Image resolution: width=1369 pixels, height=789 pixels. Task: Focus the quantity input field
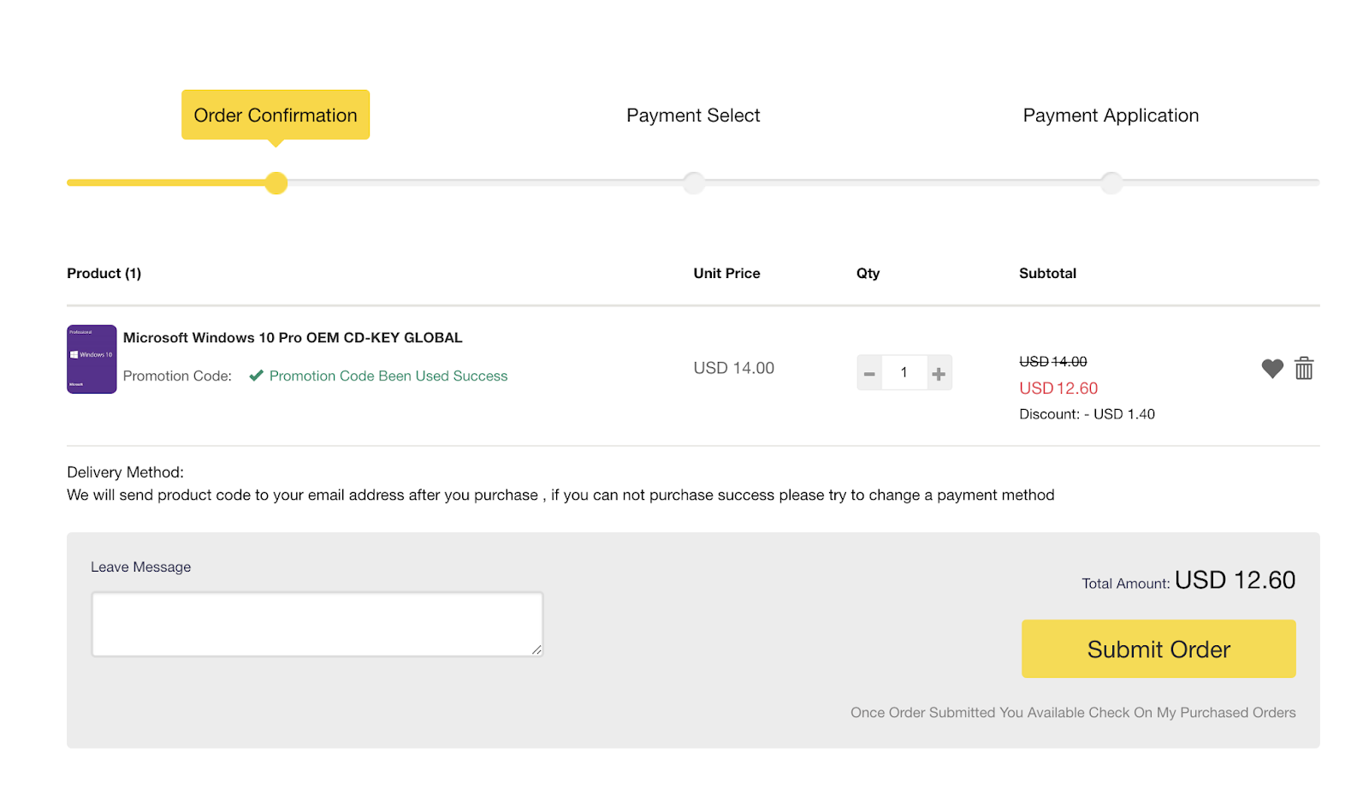(x=904, y=373)
